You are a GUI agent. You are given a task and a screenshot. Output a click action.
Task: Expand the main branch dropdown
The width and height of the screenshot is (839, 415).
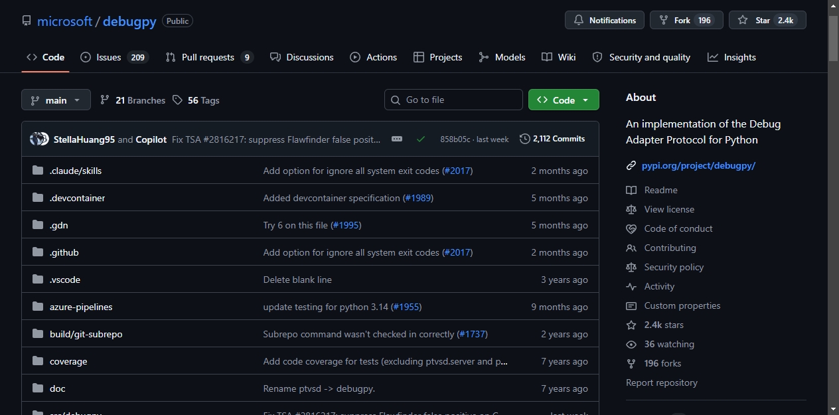(x=56, y=100)
